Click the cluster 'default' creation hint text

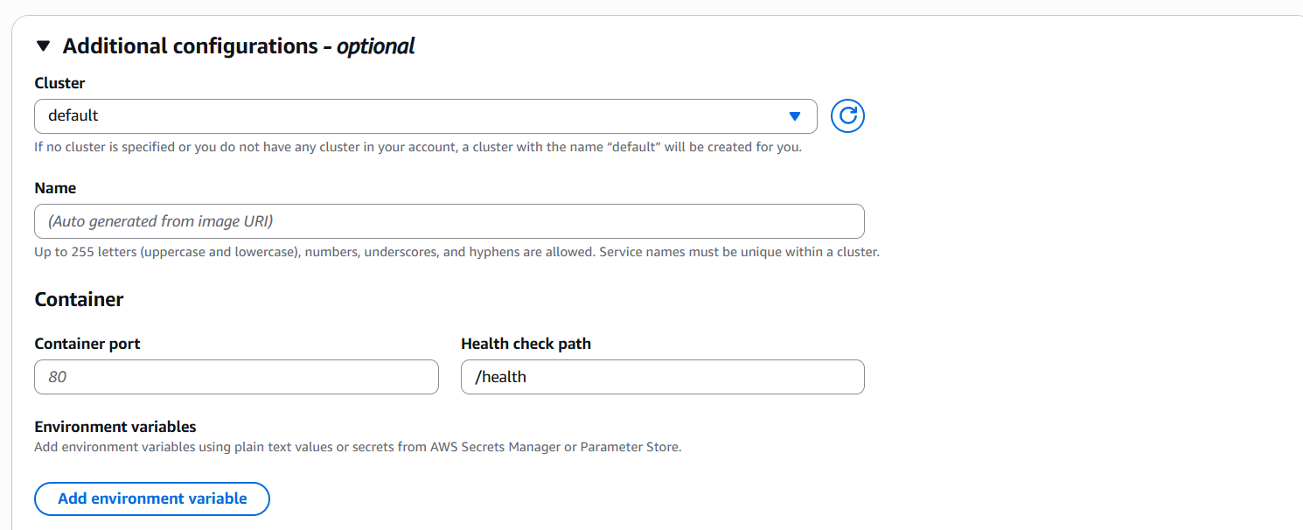coord(417,147)
